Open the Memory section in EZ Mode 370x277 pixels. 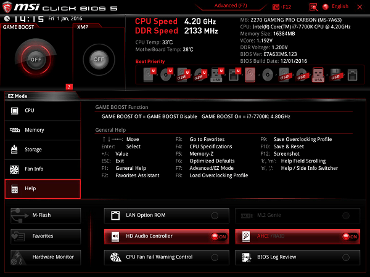pos(43,130)
